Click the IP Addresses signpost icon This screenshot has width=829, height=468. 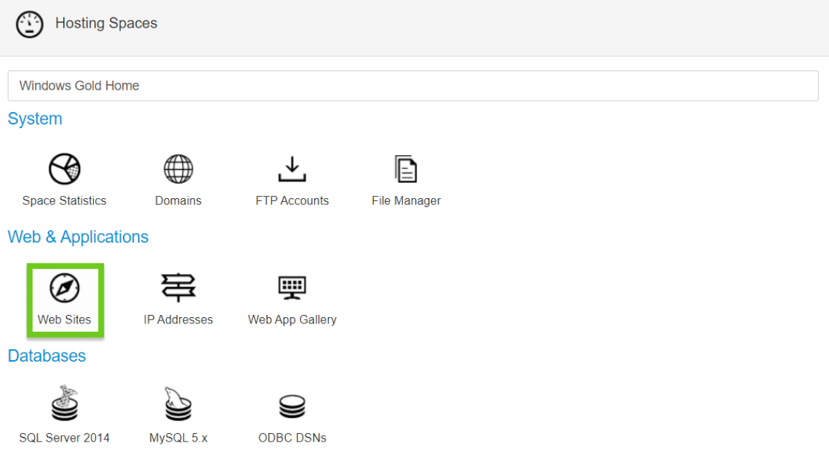179,288
